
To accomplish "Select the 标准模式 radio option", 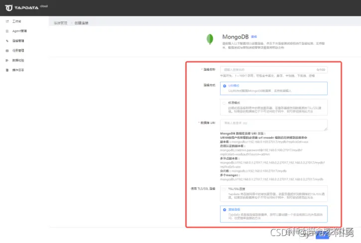I will [274, 108].
